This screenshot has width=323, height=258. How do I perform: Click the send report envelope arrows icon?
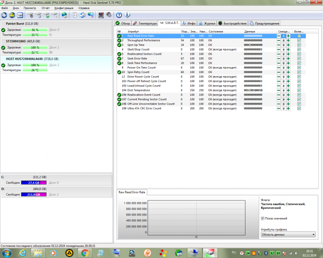(83, 15)
